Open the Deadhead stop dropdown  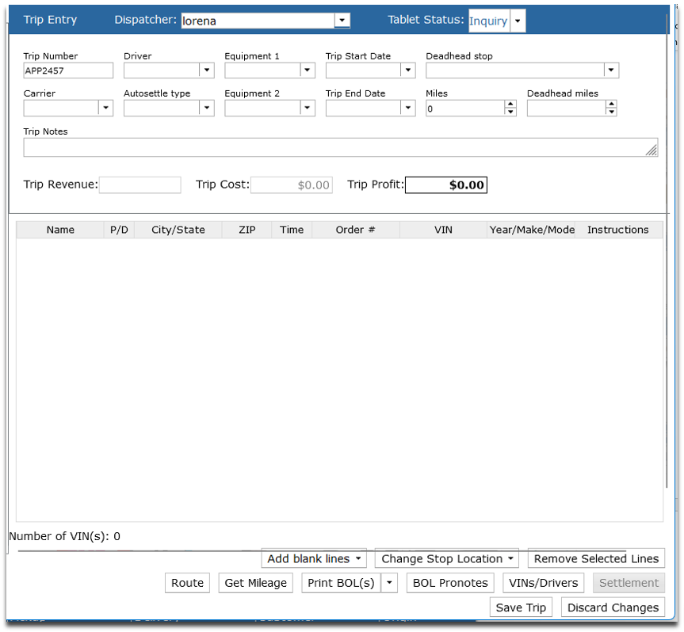[x=611, y=70]
